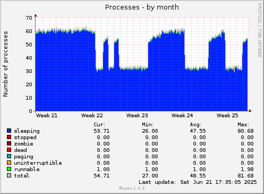Click sleeping maximum value 80.68
Screen dimensions: 264x194
[245, 131]
